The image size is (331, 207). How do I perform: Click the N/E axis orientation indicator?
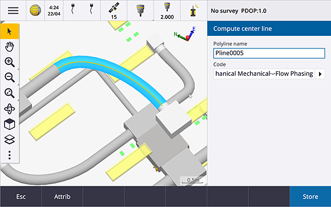point(185,34)
